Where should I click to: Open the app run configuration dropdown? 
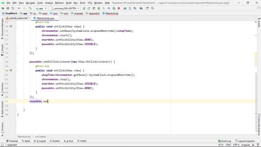41,8
